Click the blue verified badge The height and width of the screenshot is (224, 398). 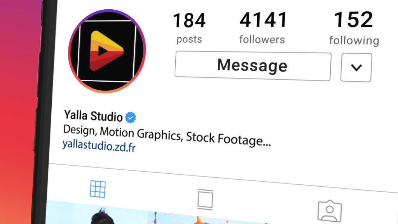131,117
